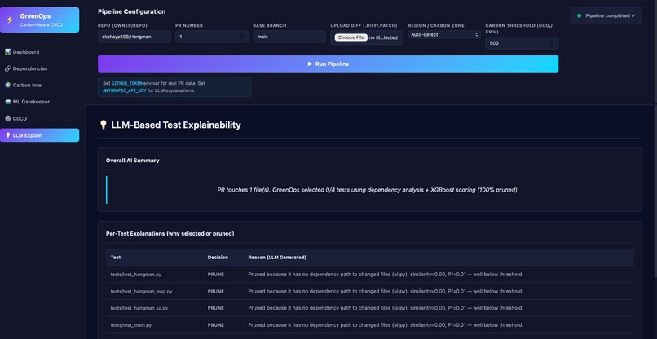657x339 pixels.
Task: Click PRUNE decision for test_main.py row
Action: [216, 325]
